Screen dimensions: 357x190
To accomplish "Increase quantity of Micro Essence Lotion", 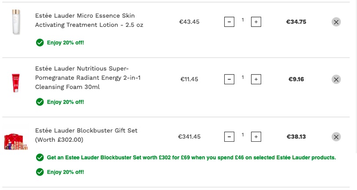I will tap(256, 22).
